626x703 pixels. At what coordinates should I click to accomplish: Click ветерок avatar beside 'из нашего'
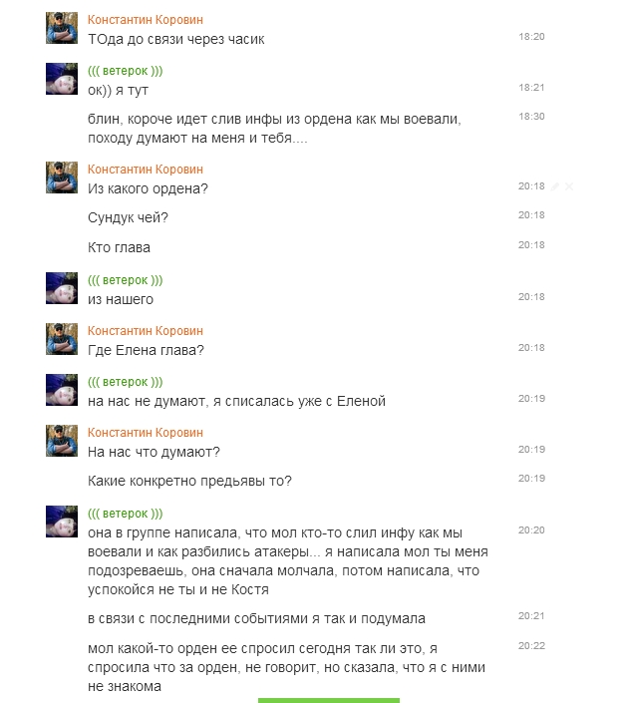pos(62,288)
